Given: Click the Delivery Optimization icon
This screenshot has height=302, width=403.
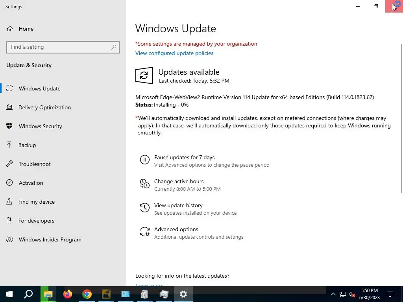Looking at the screenshot, I should point(9,107).
